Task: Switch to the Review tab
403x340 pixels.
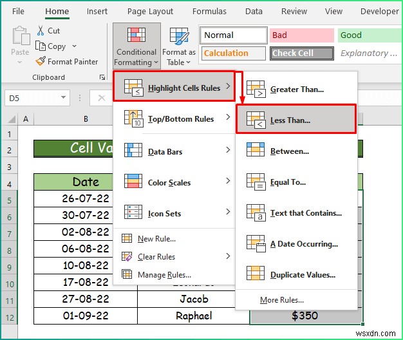Action: pyautogui.click(x=294, y=12)
